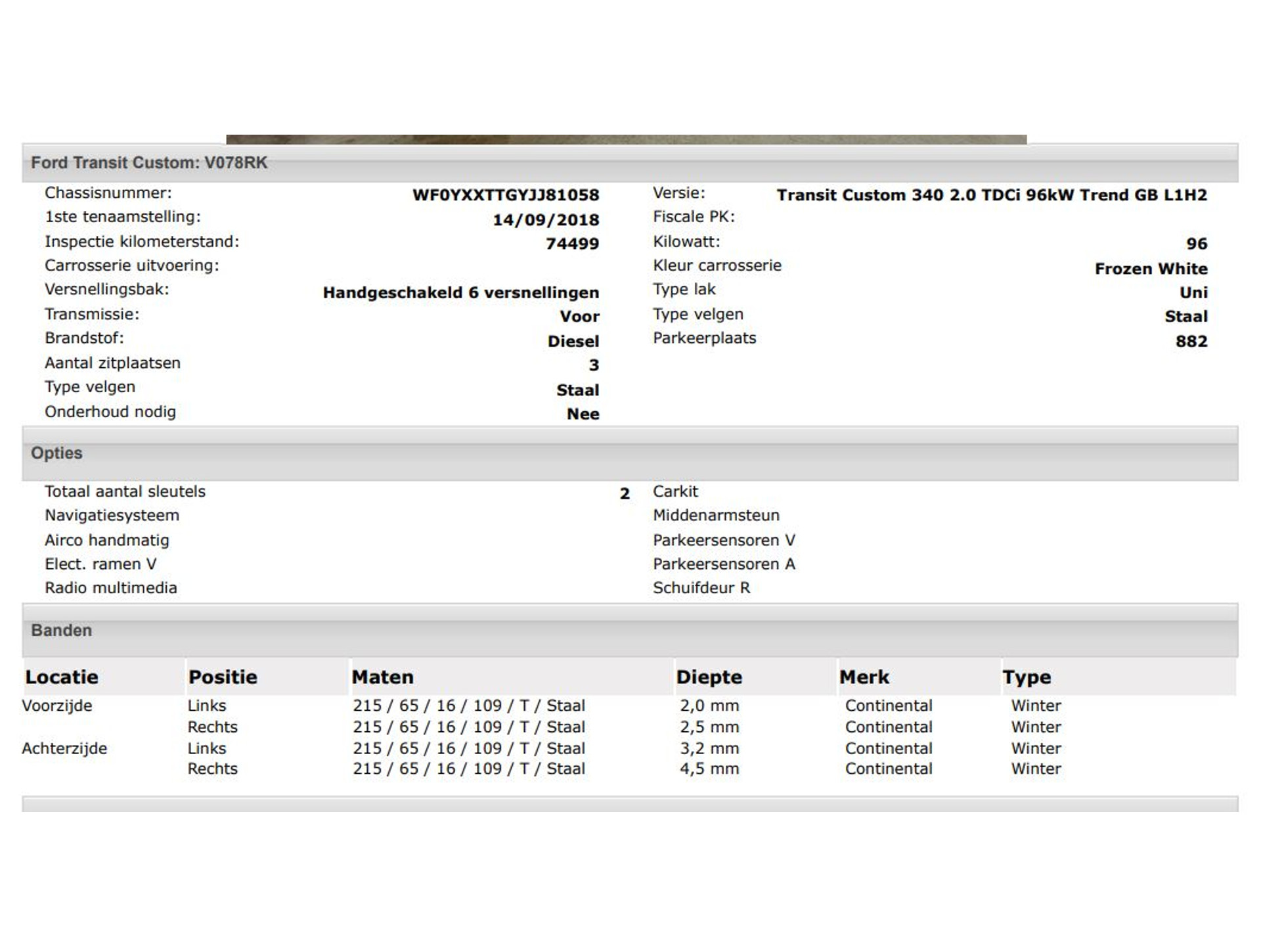Screen dimensions: 1261x946
Task: Click the Merk column header
Action: click(864, 677)
